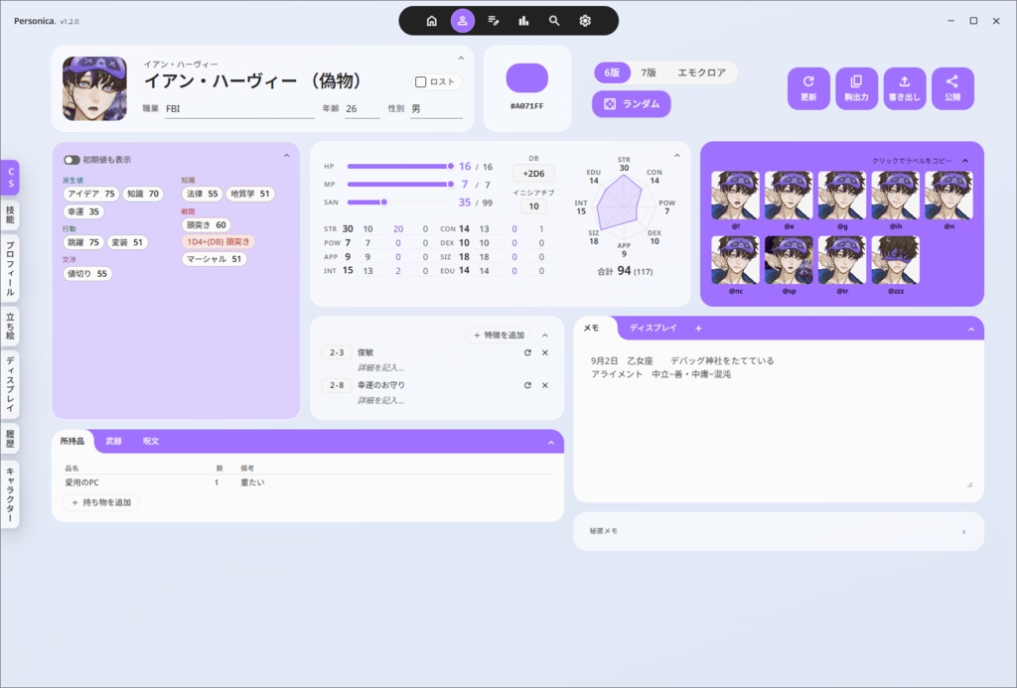Viewport: 1017px width, 688px height.
Task: Collapse the expression thumbnails panel
Action: (965, 161)
